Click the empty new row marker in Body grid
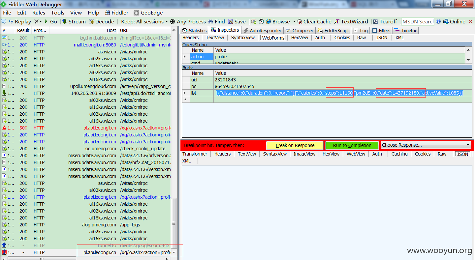The height and width of the screenshot is (260, 475). 186,100
